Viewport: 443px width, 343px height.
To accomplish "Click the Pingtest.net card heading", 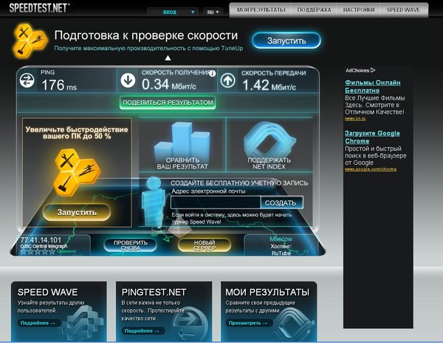I will pyautogui.click(x=154, y=292).
